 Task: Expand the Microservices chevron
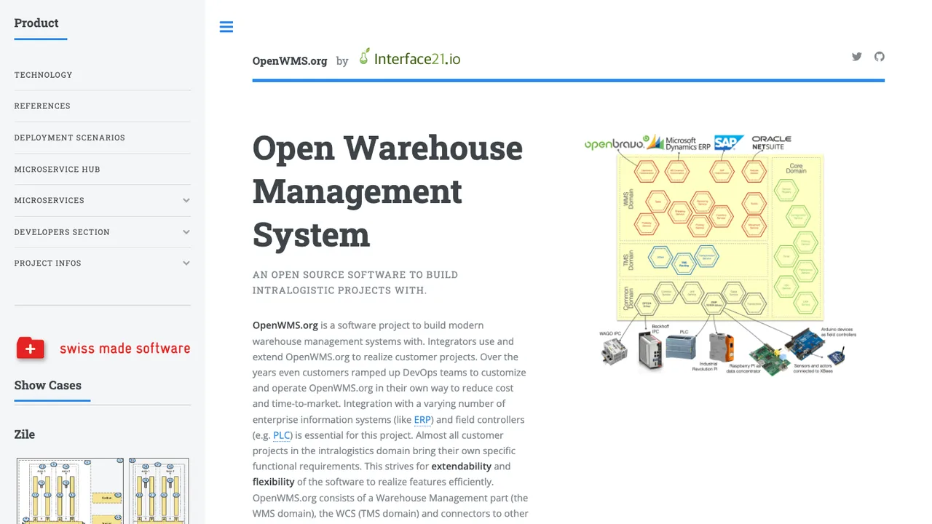[x=186, y=201]
